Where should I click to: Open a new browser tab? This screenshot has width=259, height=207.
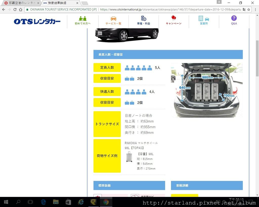pos(84,3)
